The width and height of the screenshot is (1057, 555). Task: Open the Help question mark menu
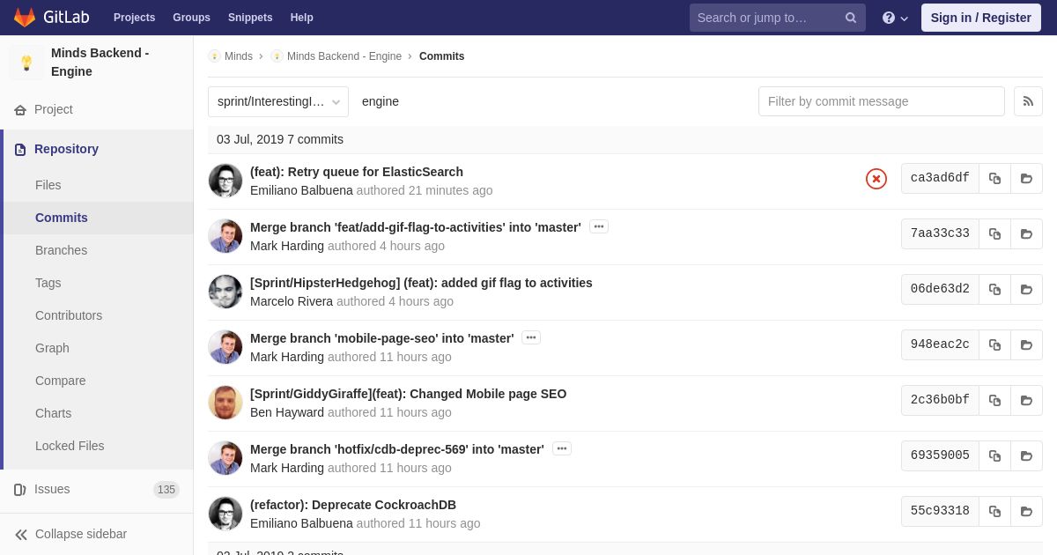pos(895,18)
